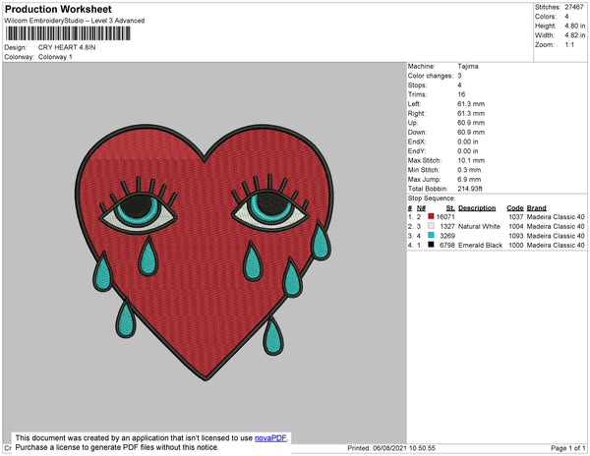Click the teal thread color swatch

click(432, 235)
